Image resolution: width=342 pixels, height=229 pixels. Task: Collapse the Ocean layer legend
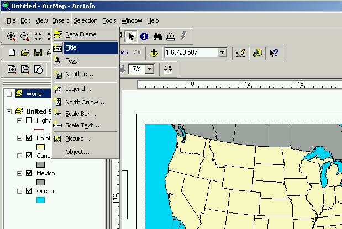click(x=19, y=191)
